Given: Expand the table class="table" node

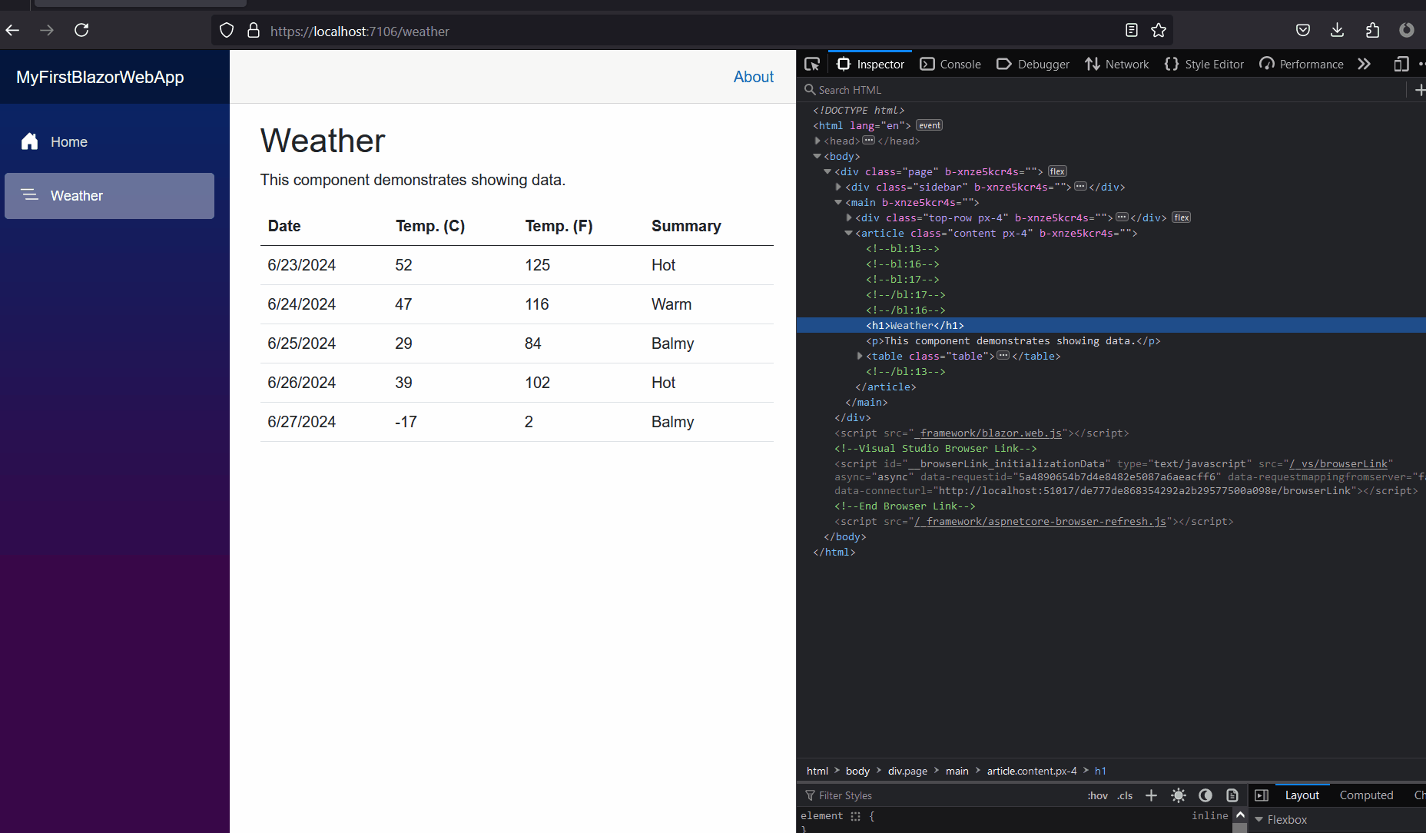Looking at the screenshot, I should 860,356.
